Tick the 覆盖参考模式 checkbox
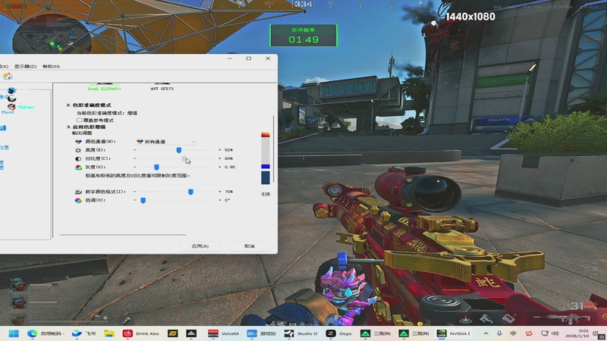Screen dimensions: 607x341 80,120
